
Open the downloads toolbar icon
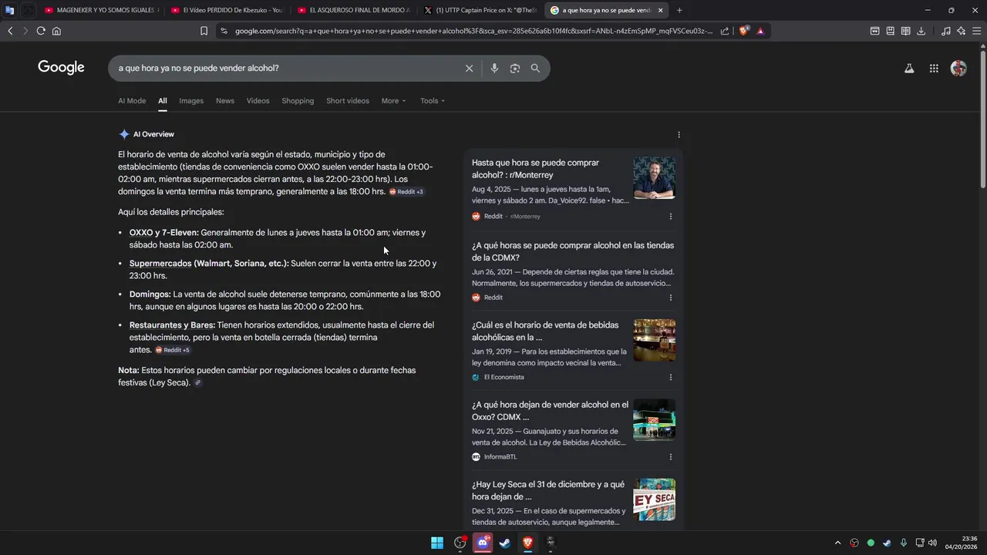(921, 31)
